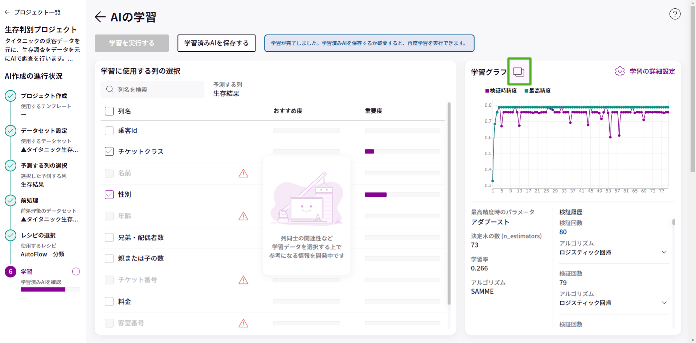The image size is (696, 343).
Task: Click the 検証時精度 legend marker
Action: pos(487,91)
